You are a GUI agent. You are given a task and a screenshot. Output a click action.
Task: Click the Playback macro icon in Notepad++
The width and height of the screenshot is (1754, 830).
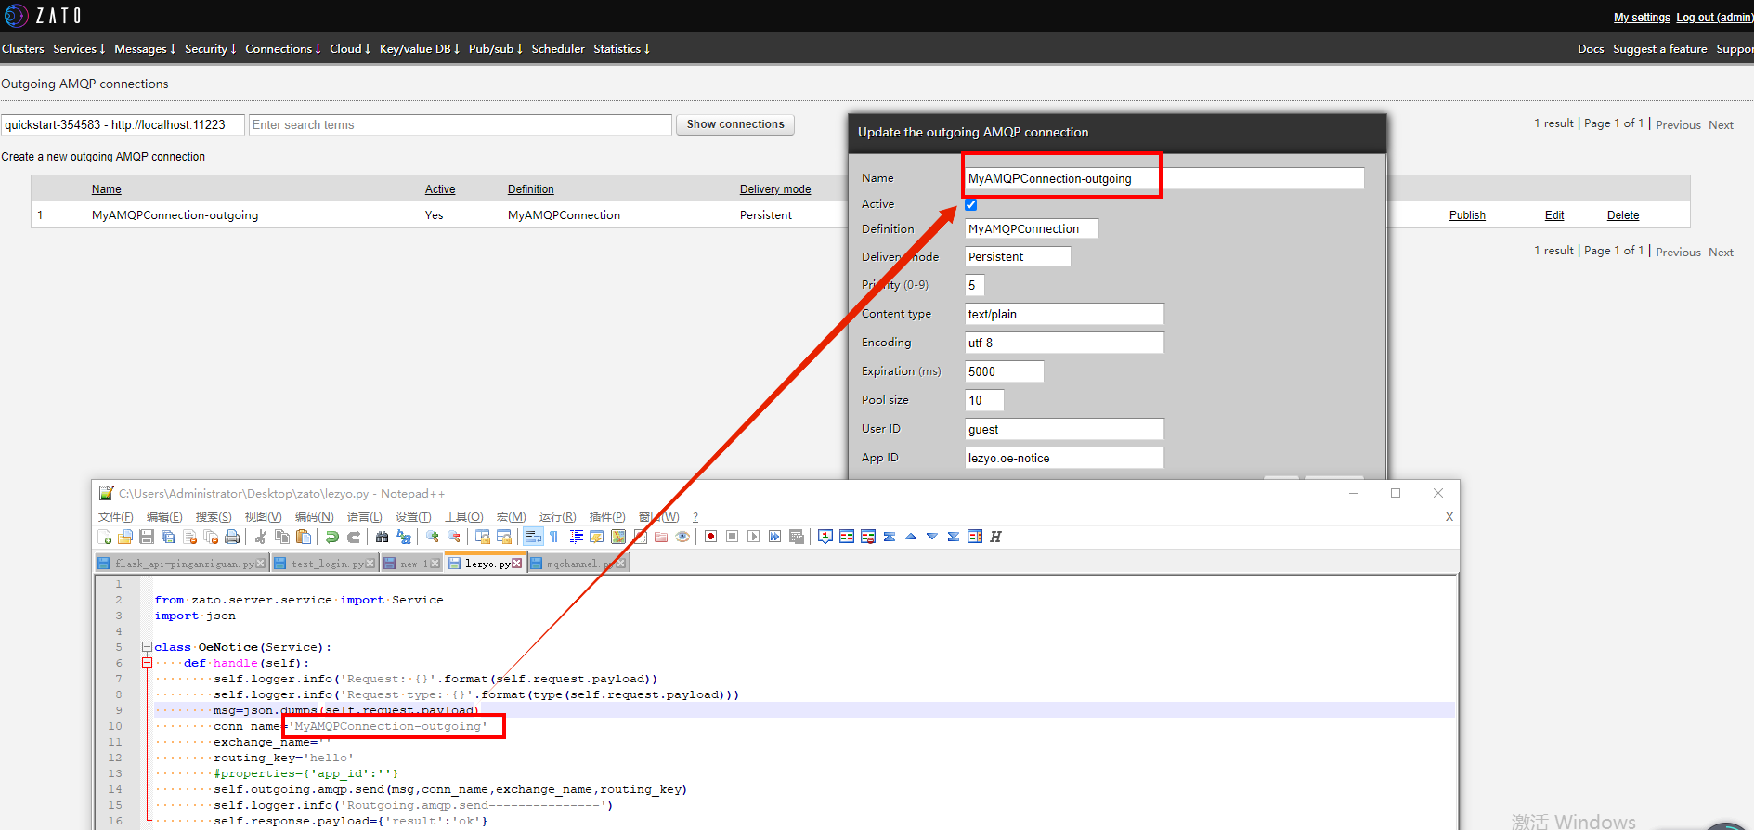pyautogui.click(x=754, y=537)
